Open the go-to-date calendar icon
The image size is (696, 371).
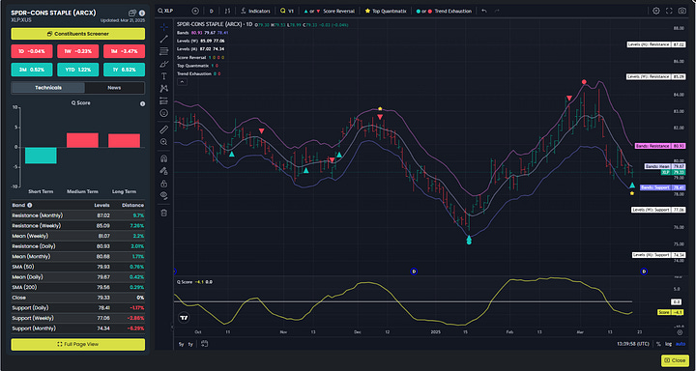205,344
